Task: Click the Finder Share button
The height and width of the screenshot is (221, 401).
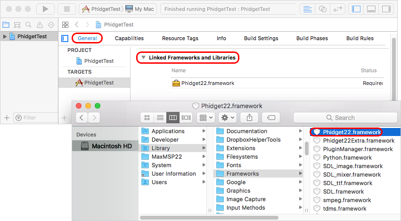Action: tap(249, 118)
